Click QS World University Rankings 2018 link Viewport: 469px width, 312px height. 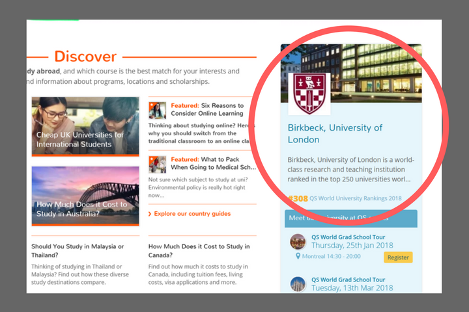[x=356, y=198]
